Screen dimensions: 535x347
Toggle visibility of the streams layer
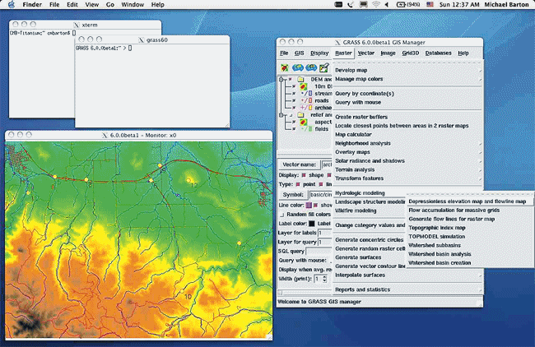coord(294,94)
